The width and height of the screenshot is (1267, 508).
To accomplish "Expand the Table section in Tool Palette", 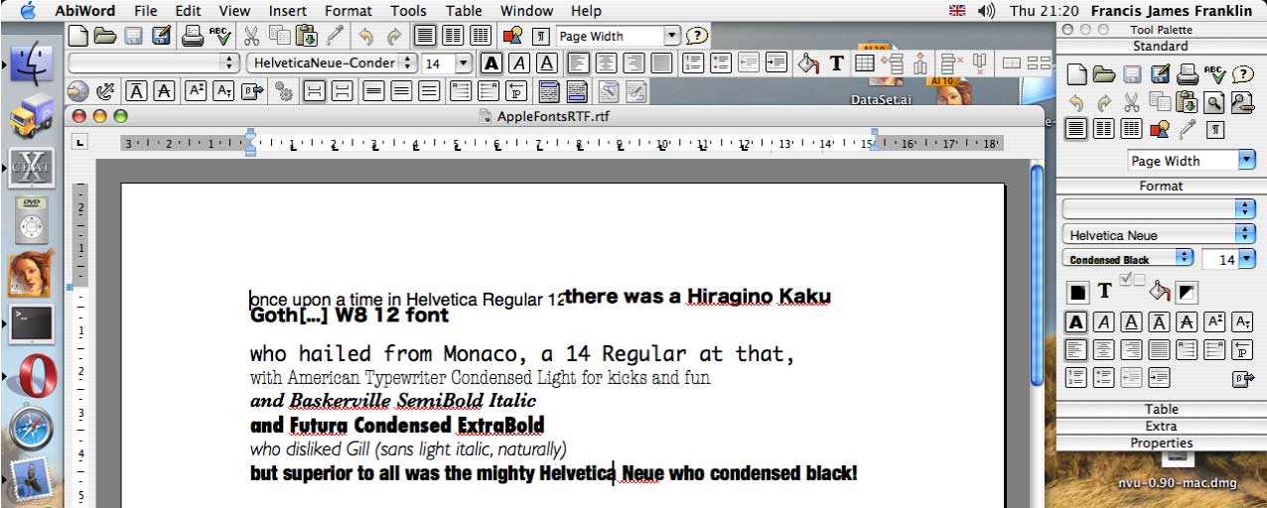I will [x=1161, y=409].
